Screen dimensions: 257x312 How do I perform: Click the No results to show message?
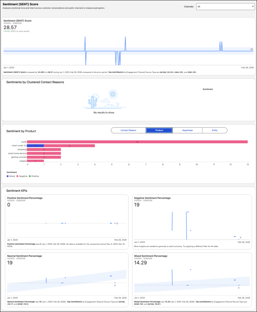point(104,113)
